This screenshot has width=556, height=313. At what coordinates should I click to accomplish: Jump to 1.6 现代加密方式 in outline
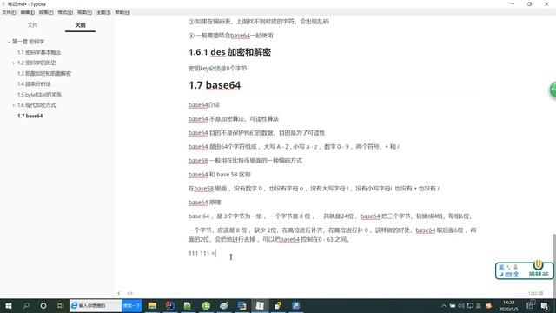coord(36,105)
